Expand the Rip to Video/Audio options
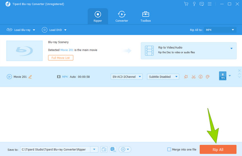Viewport: 242px width, 156px height. click(x=232, y=49)
